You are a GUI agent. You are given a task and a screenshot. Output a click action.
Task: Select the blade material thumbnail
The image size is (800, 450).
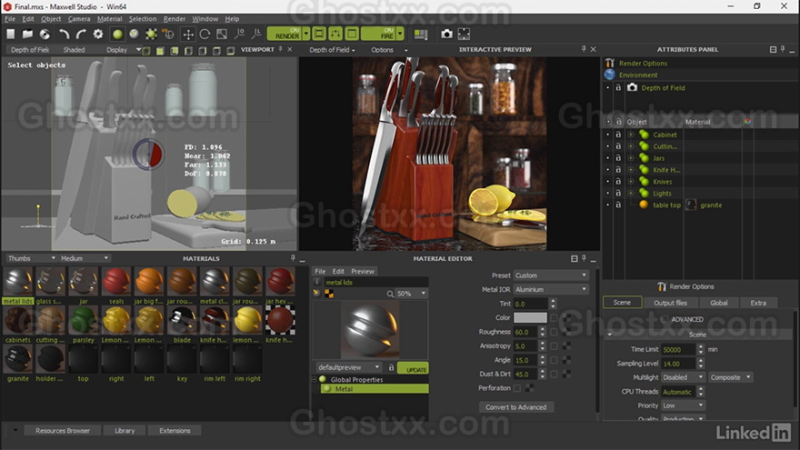pos(182,320)
